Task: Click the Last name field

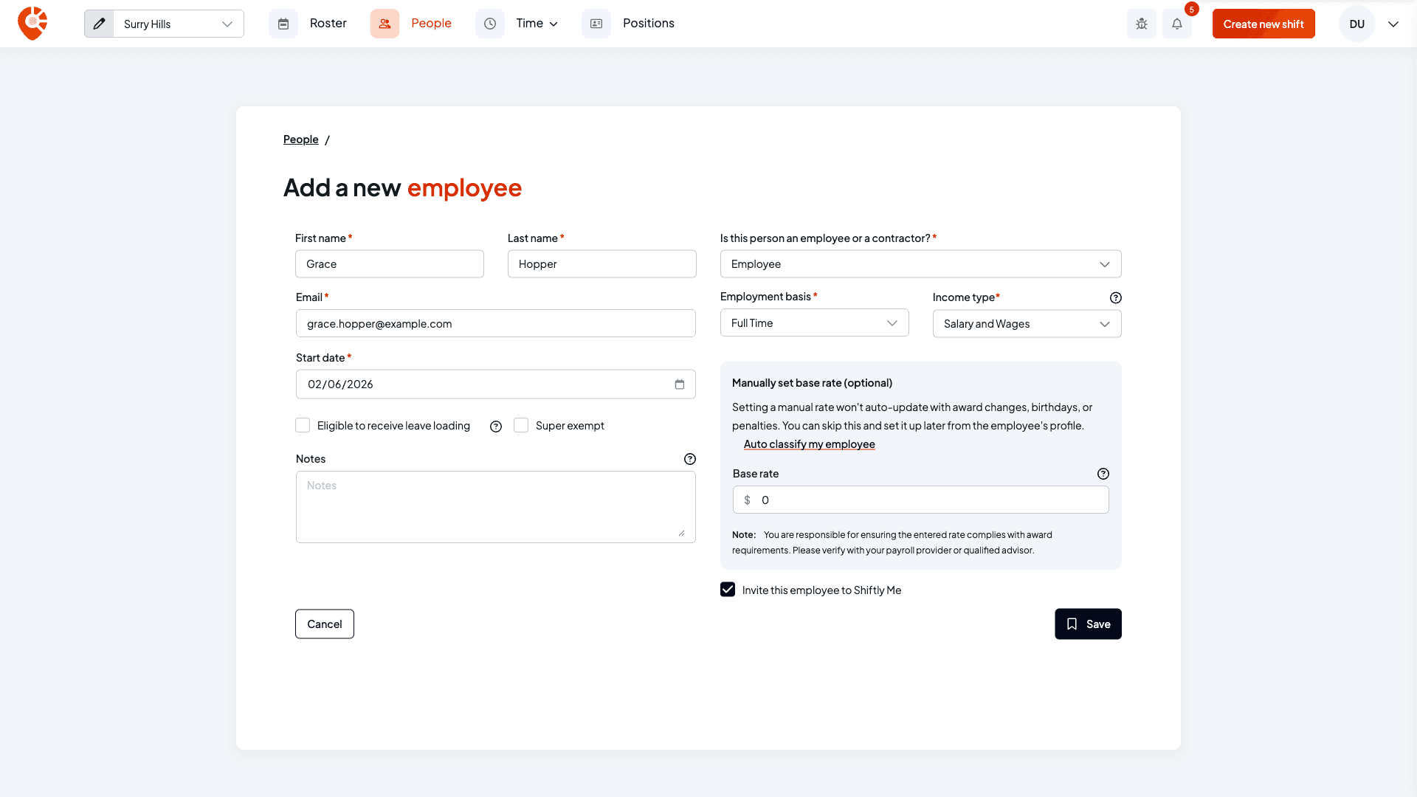Action: coord(602,264)
